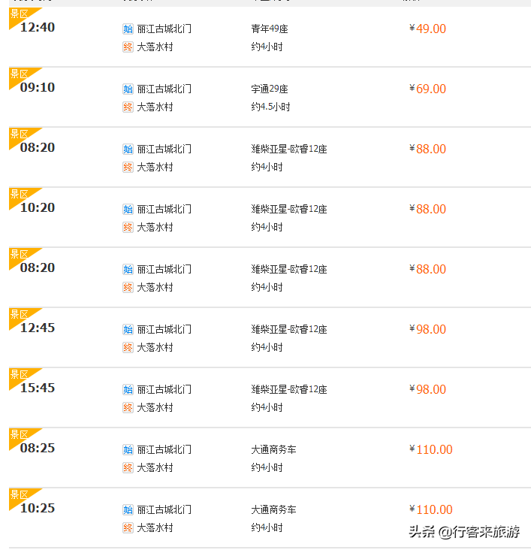Click 大落水村 destination in 15:45 row

pos(155,407)
